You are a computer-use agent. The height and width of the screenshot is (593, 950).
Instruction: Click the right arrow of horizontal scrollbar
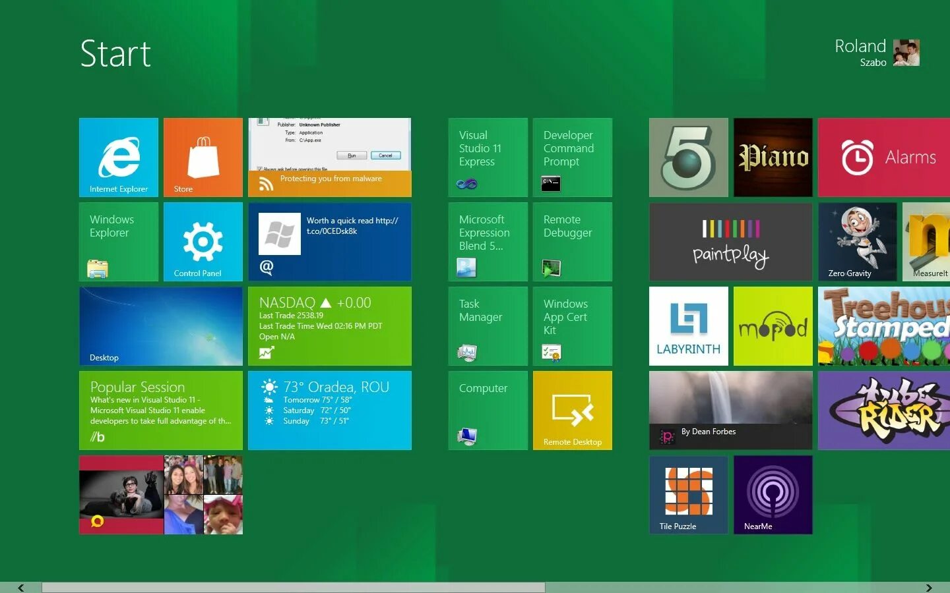929,588
